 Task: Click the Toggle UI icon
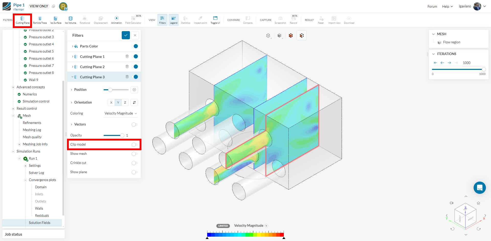pyautogui.click(x=215, y=18)
